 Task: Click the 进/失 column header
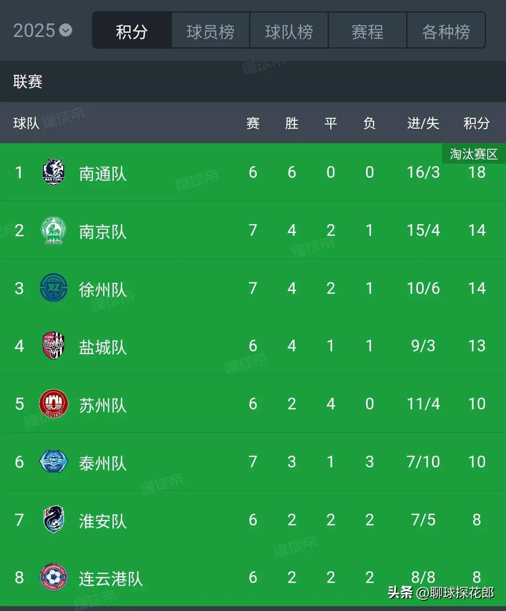tap(423, 123)
